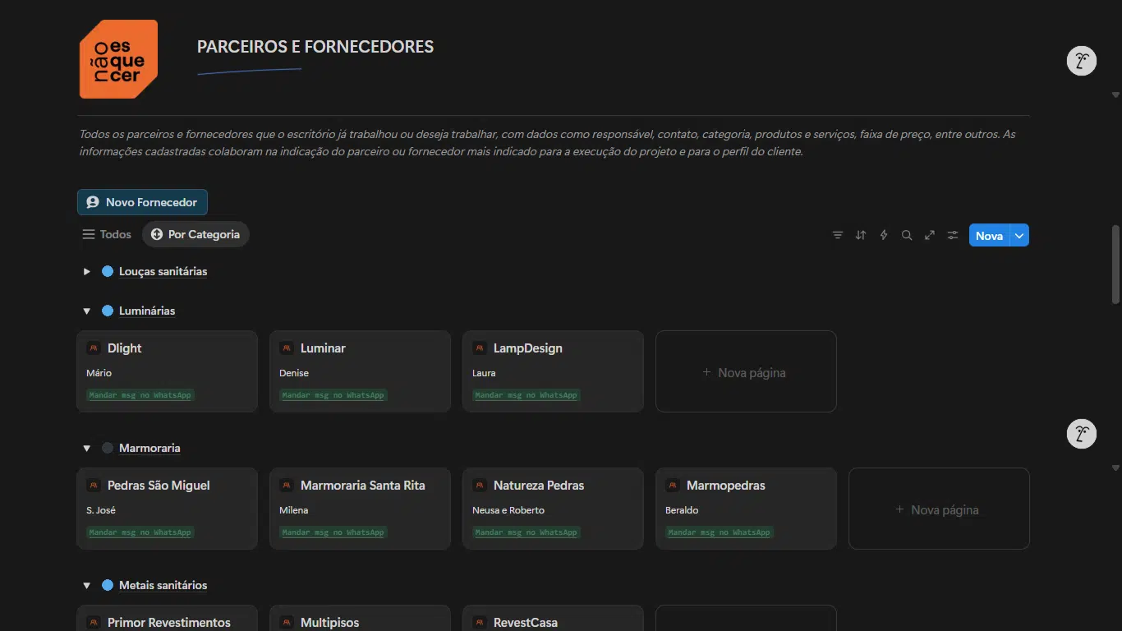
Task: Collapse the Metais sanitários group
Action: 86,585
